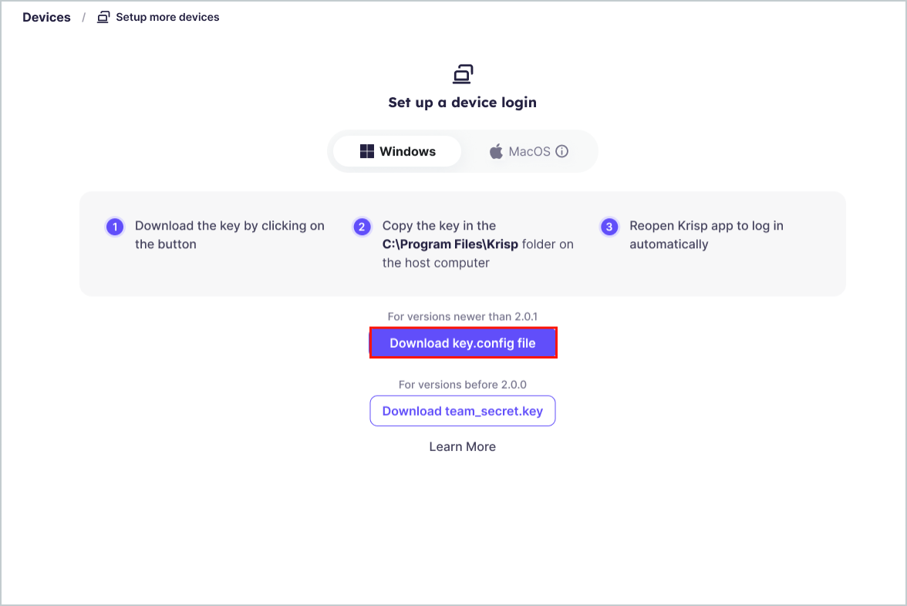The height and width of the screenshot is (606, 907).
Task: Switch to the MacOS tab
Action: tap(528, 151)
